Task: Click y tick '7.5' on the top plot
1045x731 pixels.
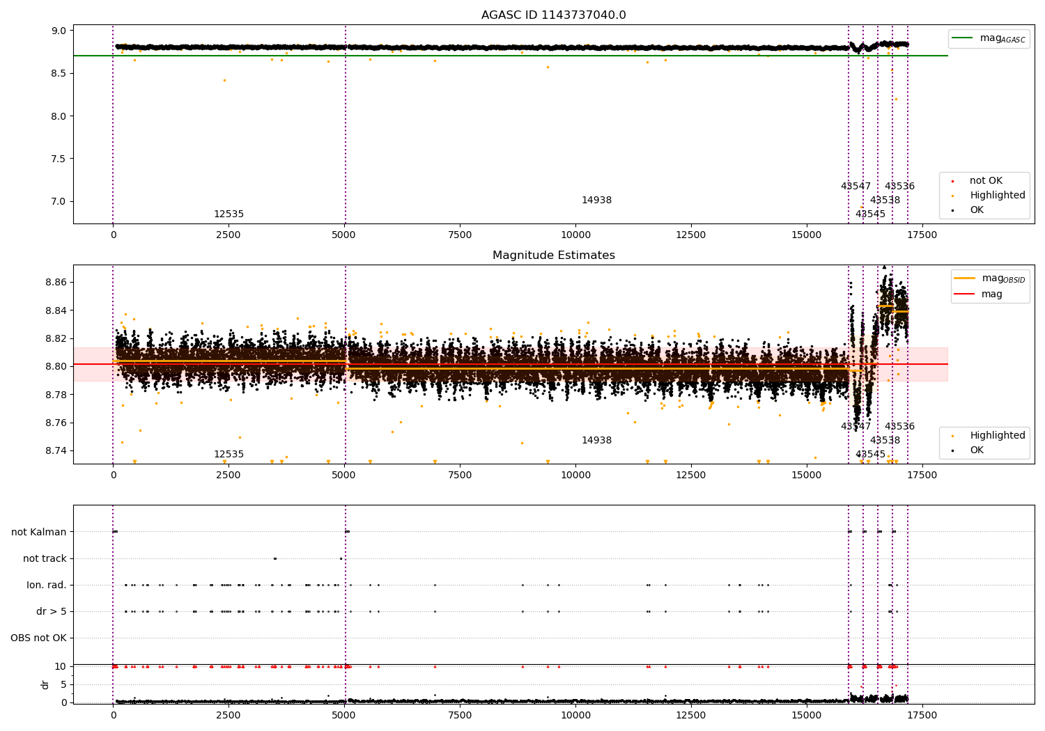Action: tap(59, 159)
